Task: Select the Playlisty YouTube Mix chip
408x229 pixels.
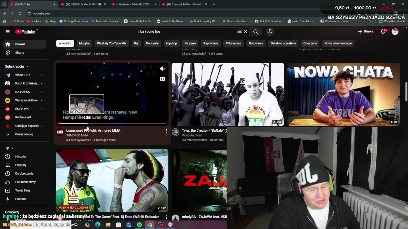Action: pos(112,43)
